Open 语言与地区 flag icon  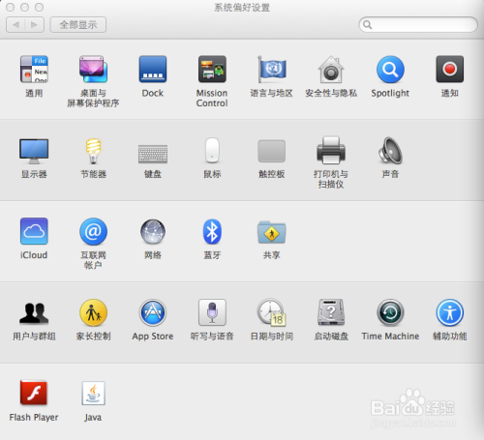tap(272, 70)
